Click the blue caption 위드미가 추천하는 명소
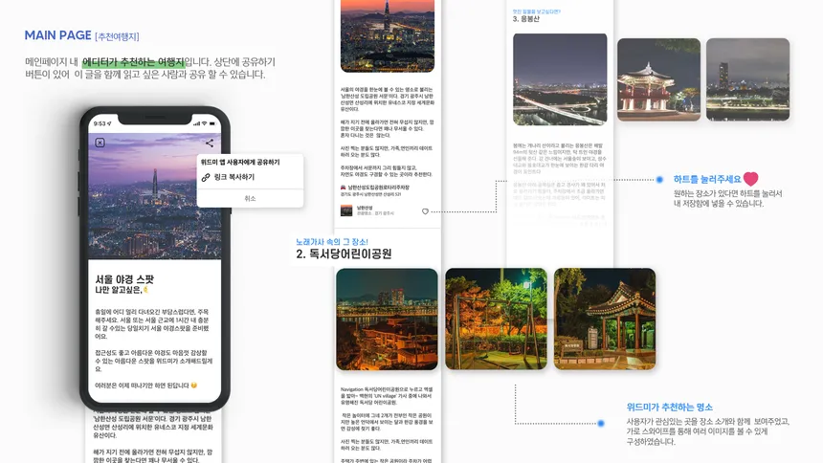Image resolution: width=823 pixels, height=463 pixels. tap(669, 408)
